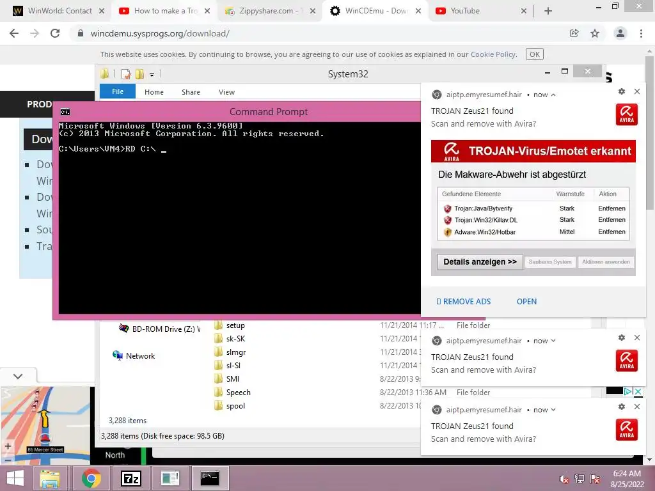Close the WinWorld: Contact tab
Viewport: 655px width, 491px height.
point(102,11)
